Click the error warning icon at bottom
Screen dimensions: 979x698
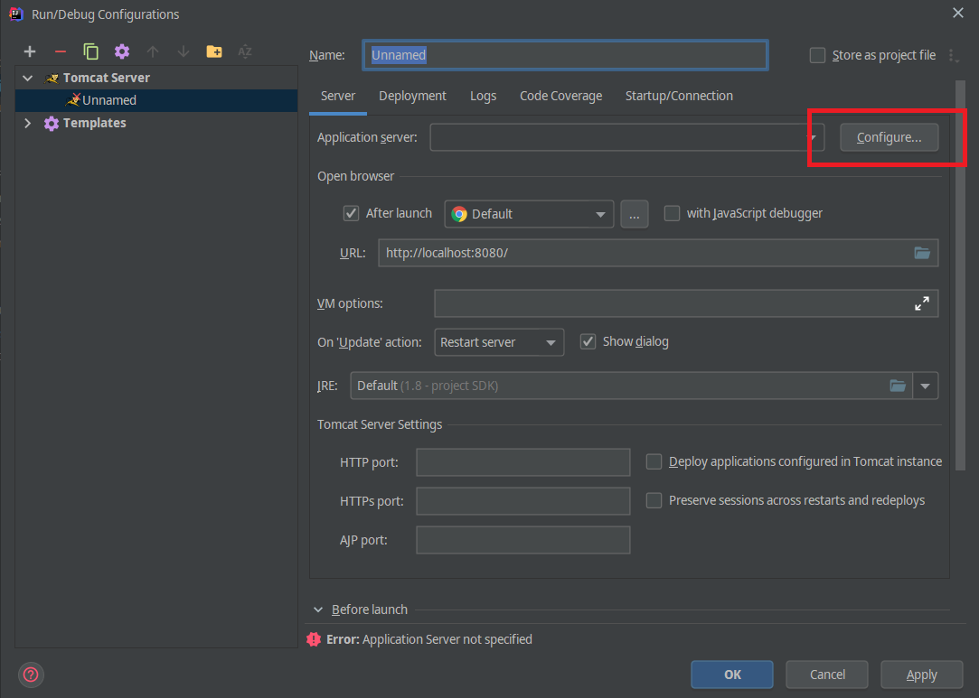314,639
